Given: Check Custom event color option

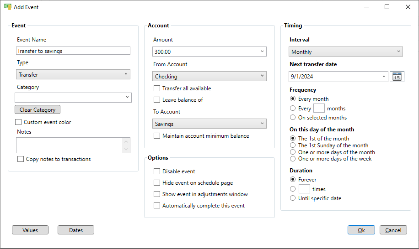Looking at the screenshot, I should [18, 122].
